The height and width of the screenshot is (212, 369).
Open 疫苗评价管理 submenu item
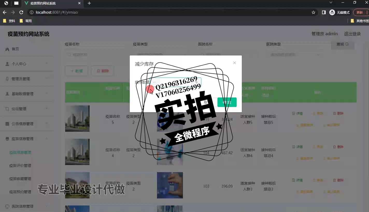click(20, 165)
